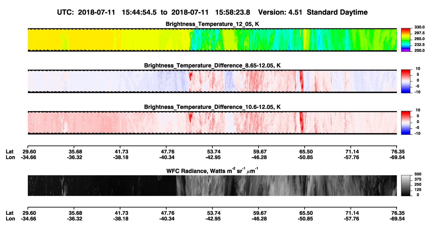Click the grayscale WFC Radiance image strip

click(x=212, y=185)
